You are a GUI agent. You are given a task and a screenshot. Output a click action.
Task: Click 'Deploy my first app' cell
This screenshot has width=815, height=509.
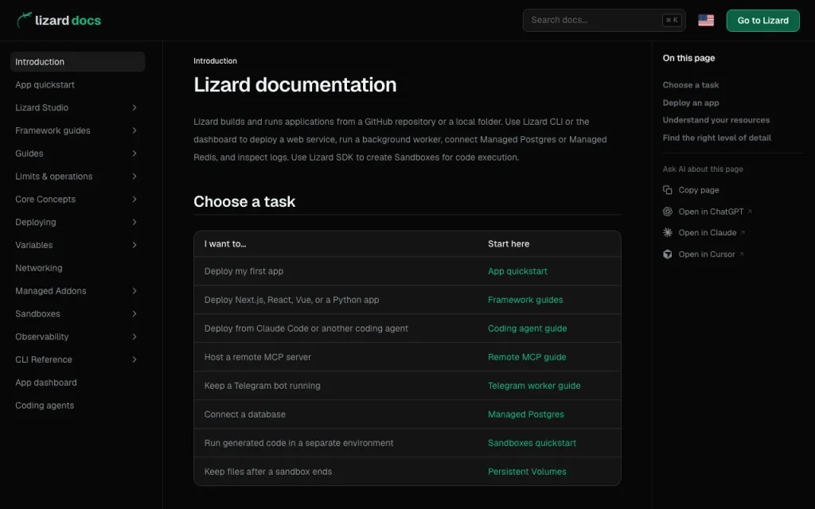coord(244,271)
